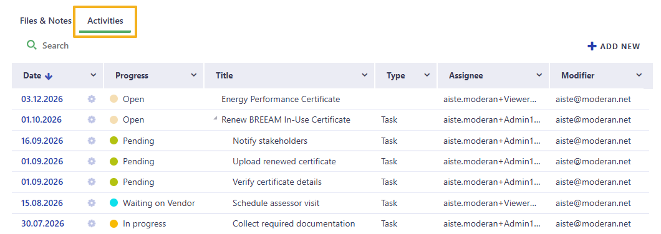Viewport: 661px width, 234px height.
Task: Open the 03.12.2026 date link
Action: coord(42,100)
